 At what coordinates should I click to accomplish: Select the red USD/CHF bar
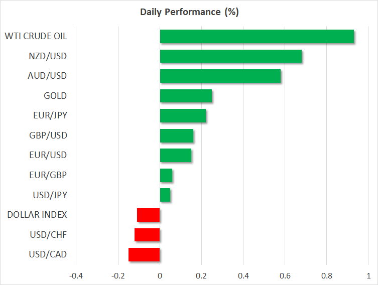(147, 235)
